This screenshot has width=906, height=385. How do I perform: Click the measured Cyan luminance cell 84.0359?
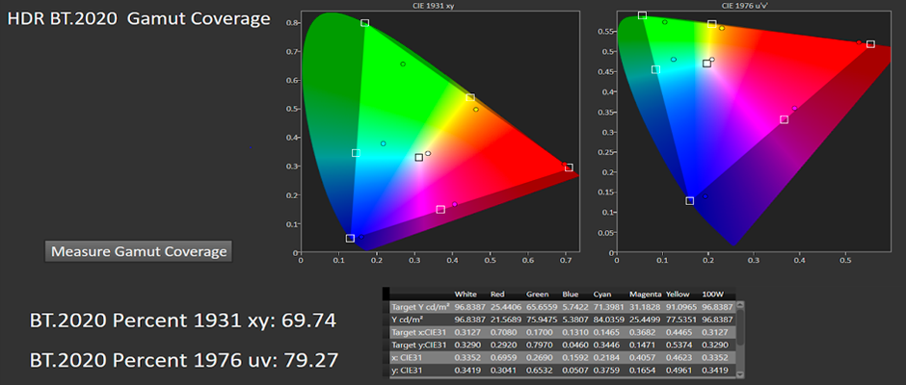608,320
